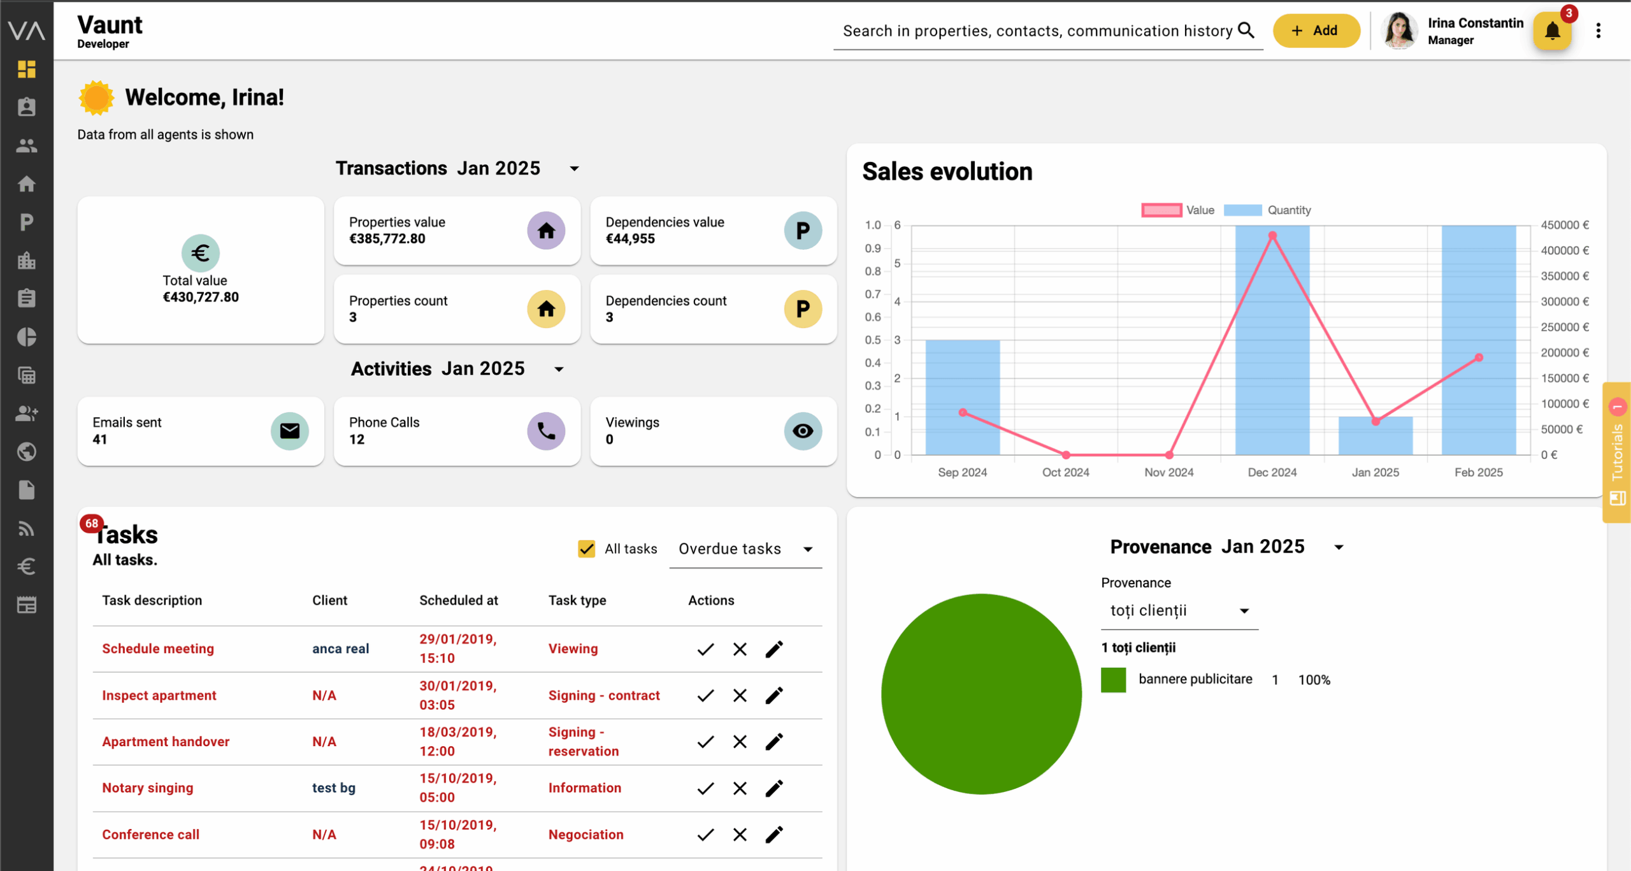Viewport: 1631px width, 871px height.
Task: Click the euro finance icon in sidebar
Action: click(26, 566)
